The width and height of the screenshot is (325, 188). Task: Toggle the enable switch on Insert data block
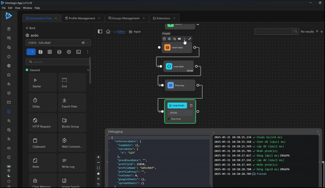(x=179, y=39)
